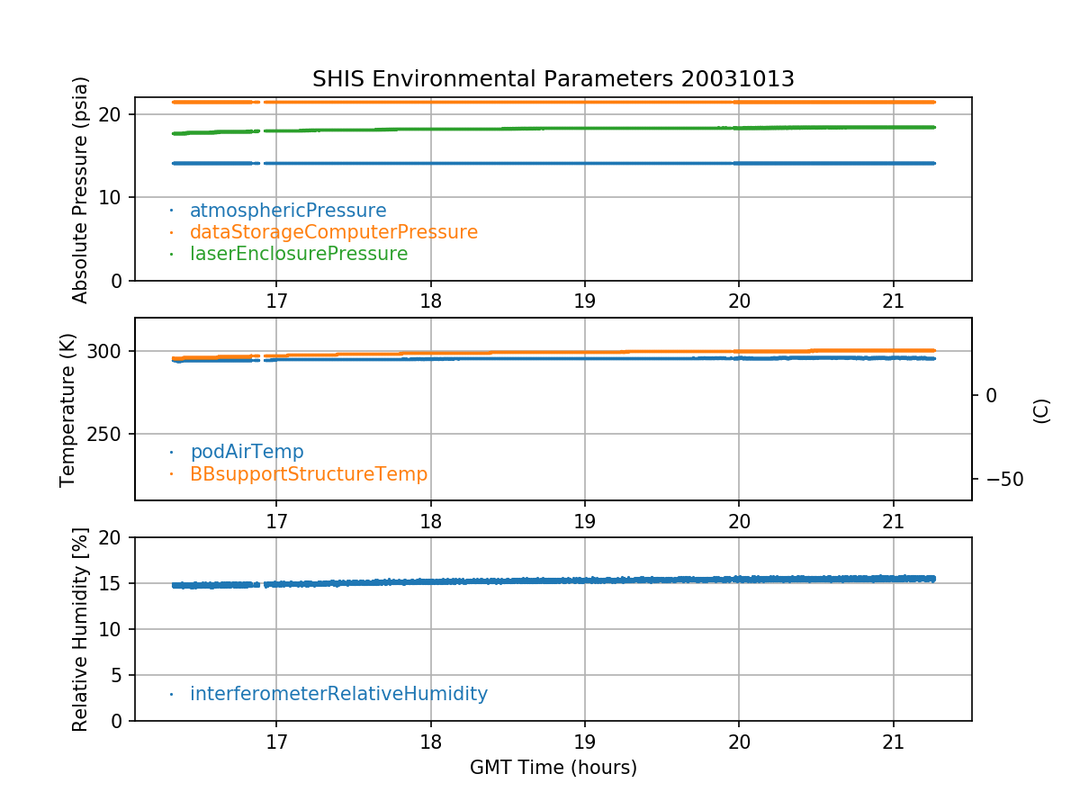This screenshot has height=810, width=1080.
Task: Select the podAirTemp legend entry
Action: [x=247, y=452]
